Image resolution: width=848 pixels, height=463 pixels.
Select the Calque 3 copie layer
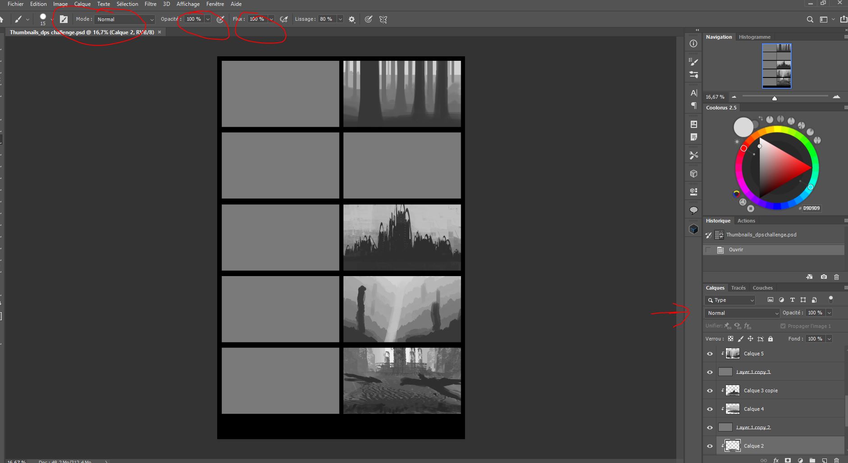click(761, 390)
